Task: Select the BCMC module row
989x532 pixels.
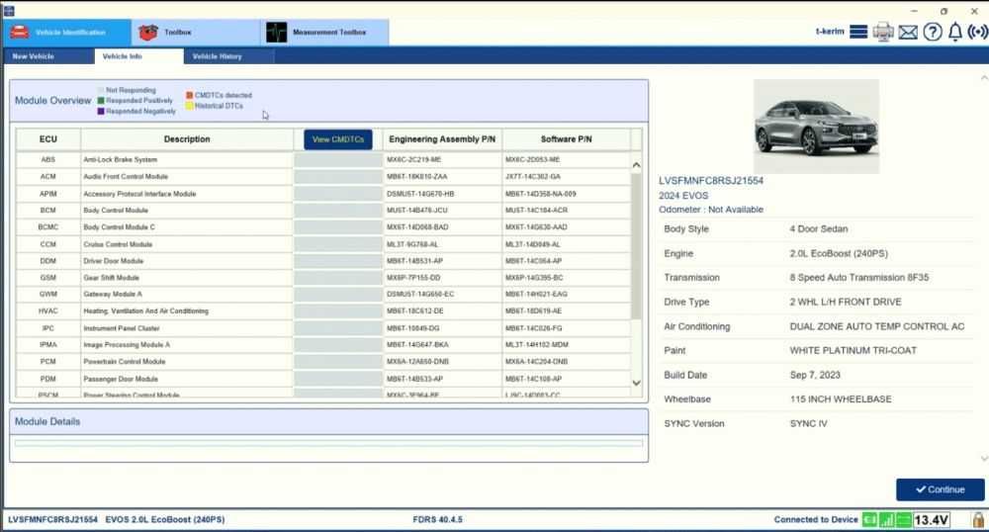Action: 323,226
